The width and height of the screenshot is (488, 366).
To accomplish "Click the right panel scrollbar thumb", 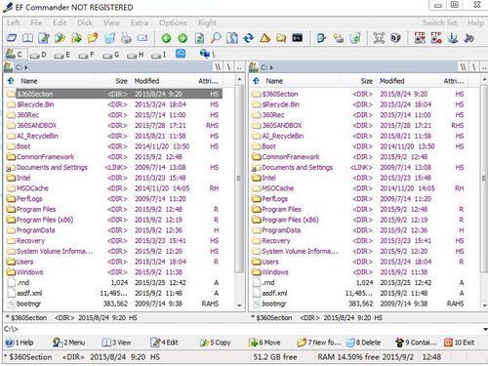I will pos(484,179).
